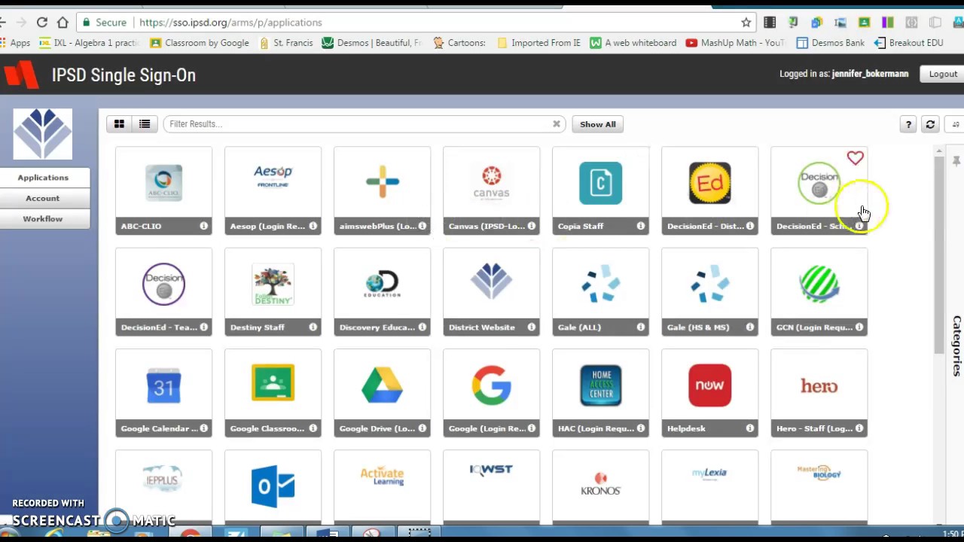Open the help question mark button
The image size is (964, 542).
click(x=908, y=125)
